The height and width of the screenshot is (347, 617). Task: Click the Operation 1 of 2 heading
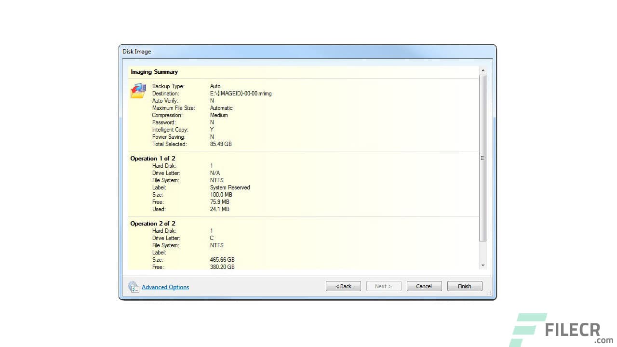[153, 158]
